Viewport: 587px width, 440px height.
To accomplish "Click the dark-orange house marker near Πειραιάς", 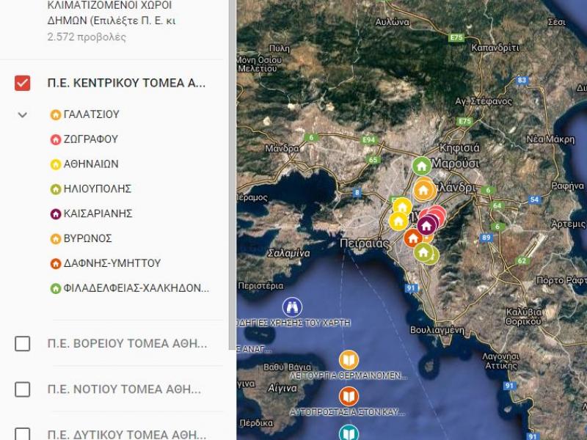I will [412, 238].
